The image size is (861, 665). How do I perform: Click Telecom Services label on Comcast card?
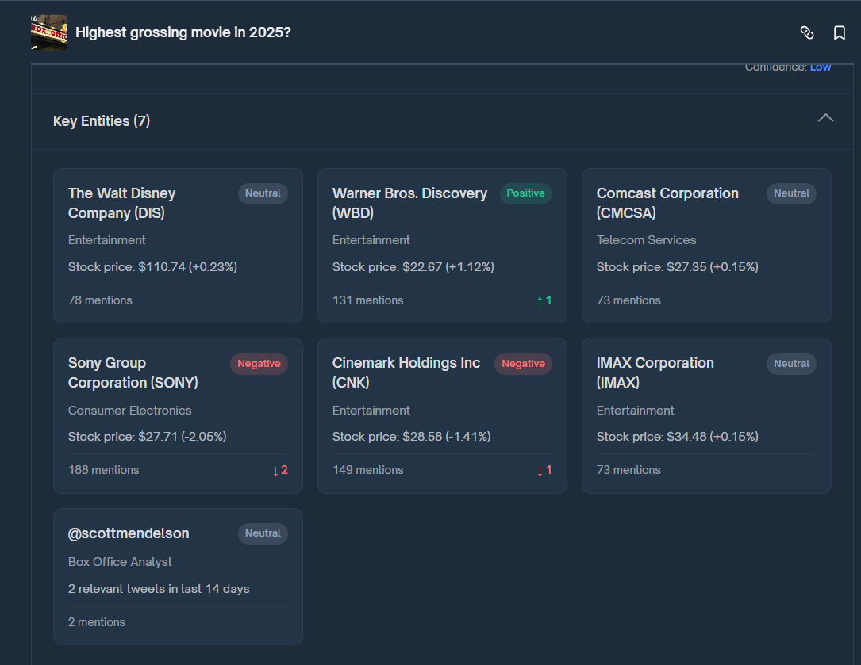[x=646, y=240]
